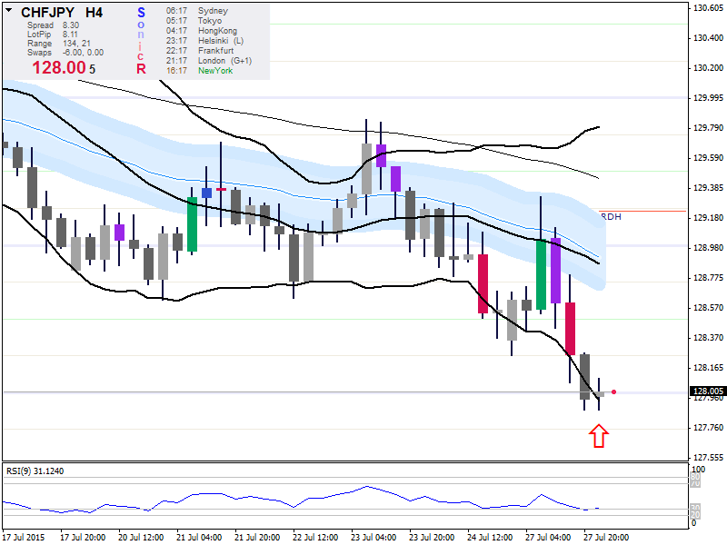The width and height of the screenshot is (727, 545).
Task: Select the blue candle near 21 Jul
Action: [207, 193]
